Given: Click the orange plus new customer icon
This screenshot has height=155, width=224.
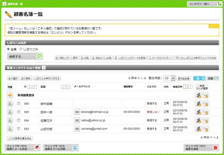Looking at the screenshot, I should click(10, 95).
